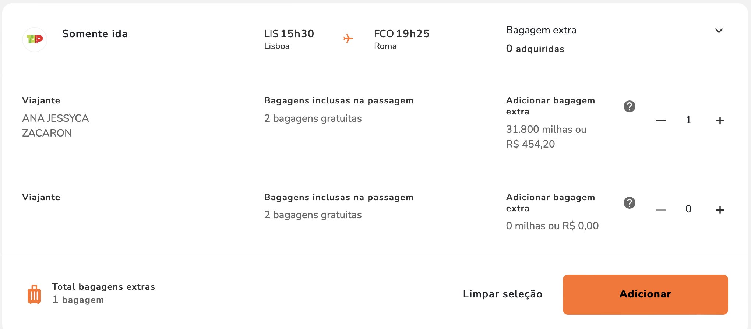The height and width of the screenshot is (329, 751).
Task: Click the FCO 19h25 arrival info
Action: click(x=402, y=39)
